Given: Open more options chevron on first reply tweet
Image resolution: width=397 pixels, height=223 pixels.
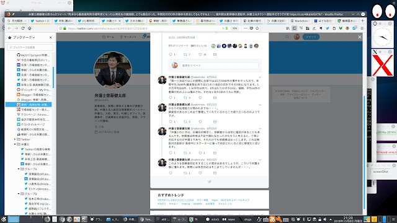Looking at the screenshot, I should click(x=260, y=77).
